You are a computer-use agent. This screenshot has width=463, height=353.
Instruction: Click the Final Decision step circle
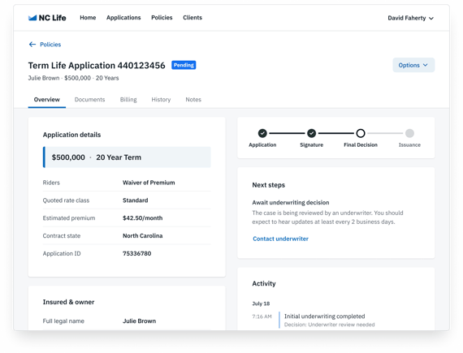pos(360,133)
